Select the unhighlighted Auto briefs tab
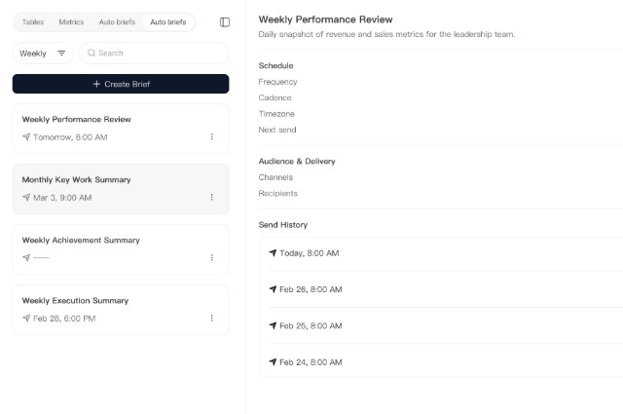623x414 pixels. [x=117, y=22]
